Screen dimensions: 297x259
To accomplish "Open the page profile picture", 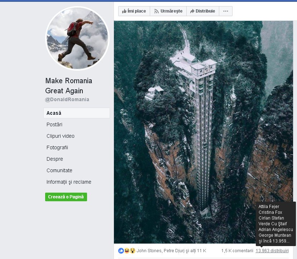I will 77,38.
